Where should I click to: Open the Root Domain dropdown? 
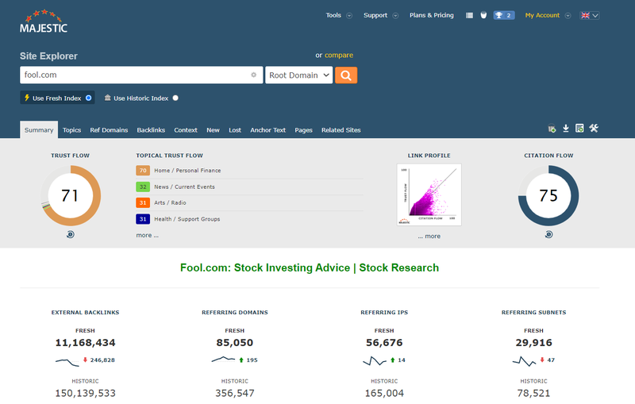pyautogui.click(x=298, y=75)
